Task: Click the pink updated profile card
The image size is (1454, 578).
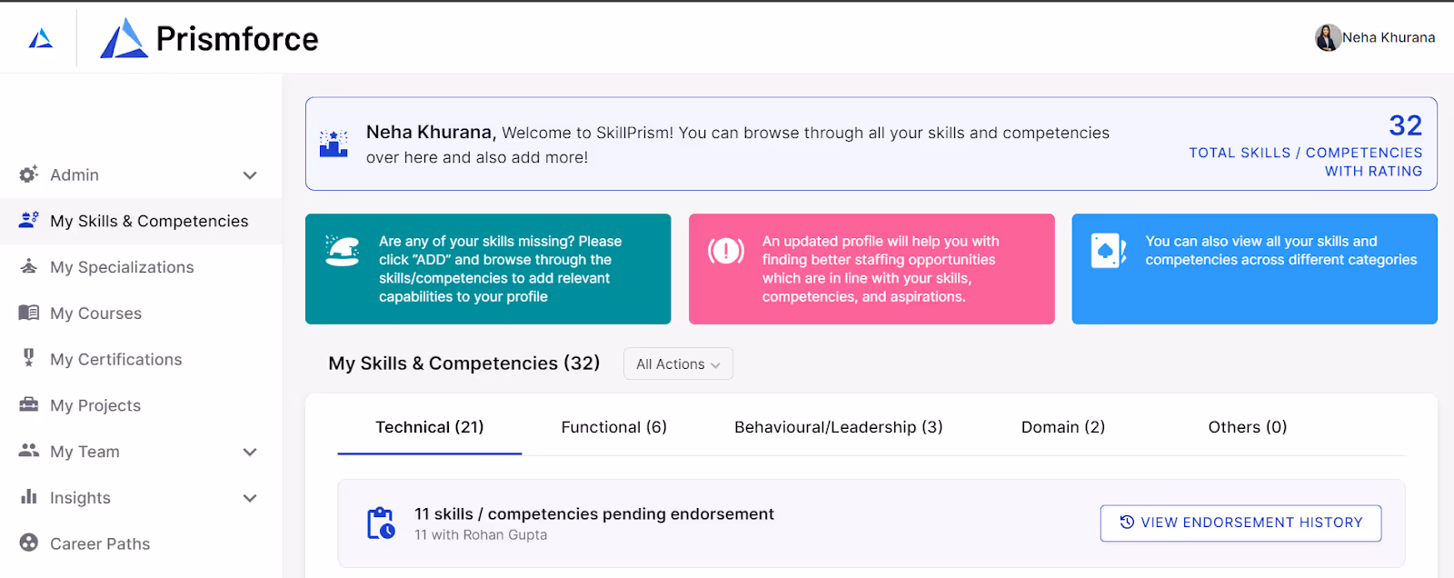Action: coord(871,269)
